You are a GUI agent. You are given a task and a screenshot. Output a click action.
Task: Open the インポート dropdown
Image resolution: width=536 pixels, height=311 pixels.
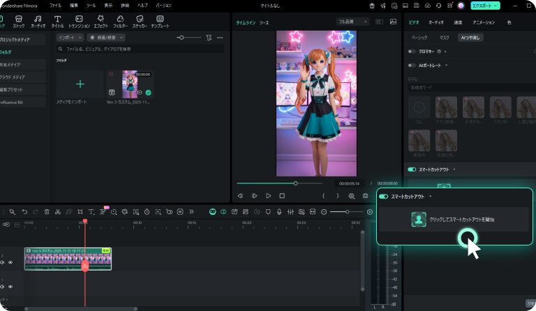(x=70, y=37)
